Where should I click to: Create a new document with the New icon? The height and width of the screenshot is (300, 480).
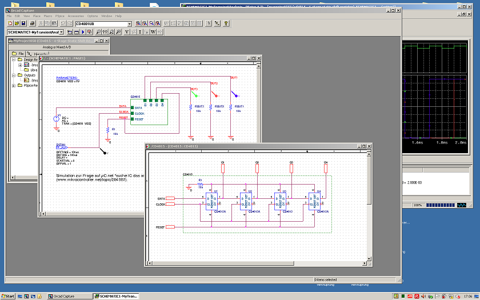[x=10, y=23]
